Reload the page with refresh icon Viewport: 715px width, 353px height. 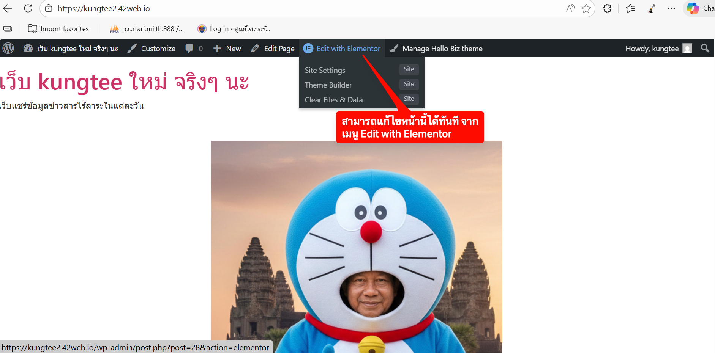coord(28,8)
